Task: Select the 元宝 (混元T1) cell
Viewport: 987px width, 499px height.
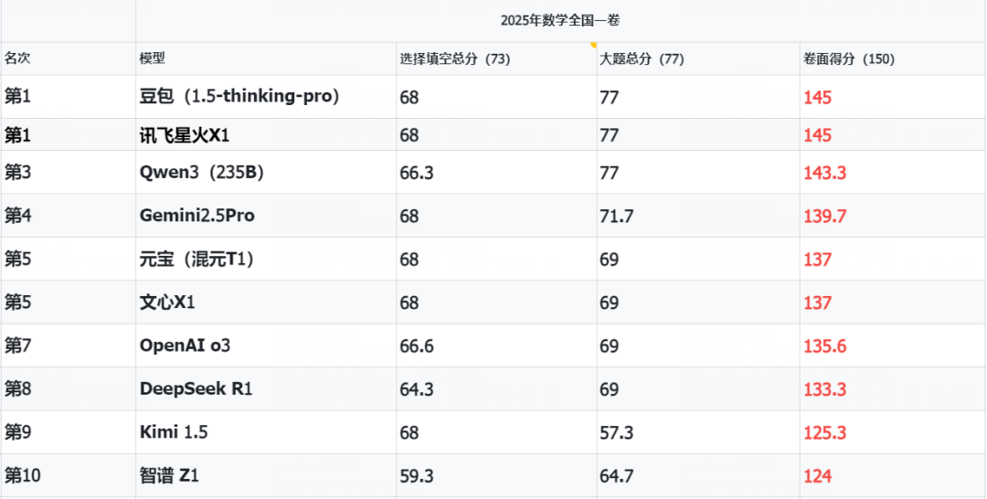Action: point(266,260)
